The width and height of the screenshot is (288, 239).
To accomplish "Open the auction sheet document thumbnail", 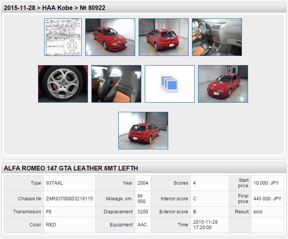I will (63, 37).
